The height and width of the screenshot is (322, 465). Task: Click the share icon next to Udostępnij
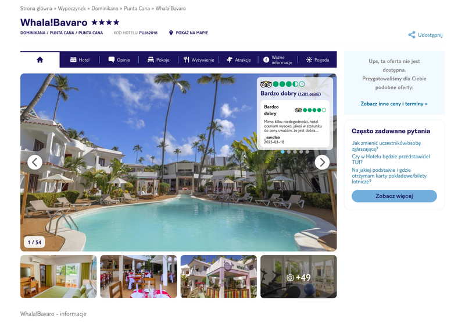[x=412, y=35]
